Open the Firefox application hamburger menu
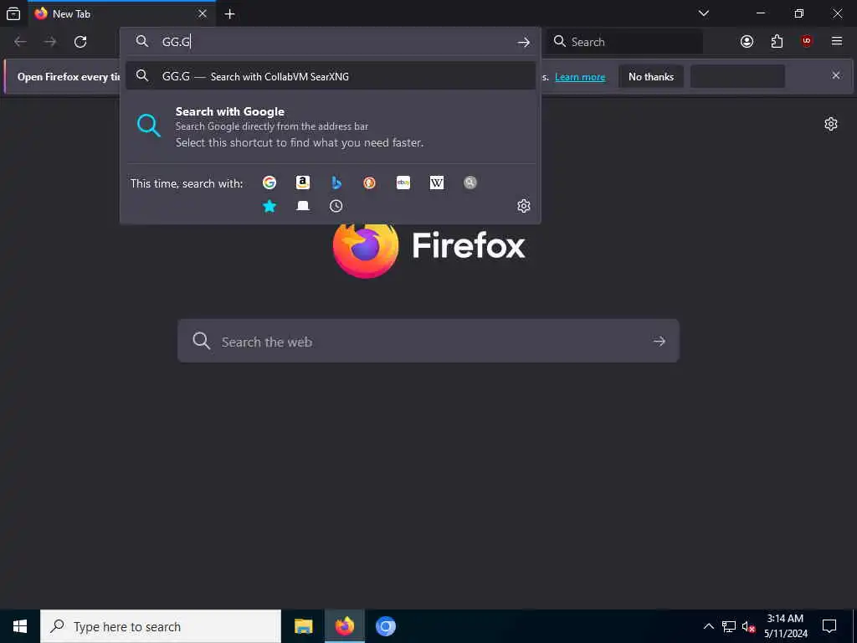 (837, 42)
